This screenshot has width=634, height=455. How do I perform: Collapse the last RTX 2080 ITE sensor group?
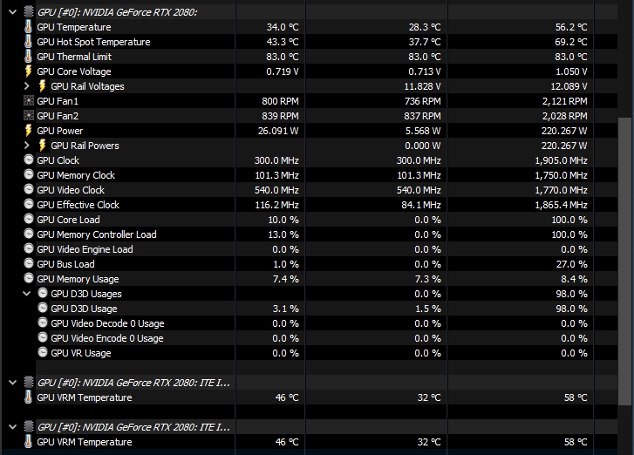13,427
